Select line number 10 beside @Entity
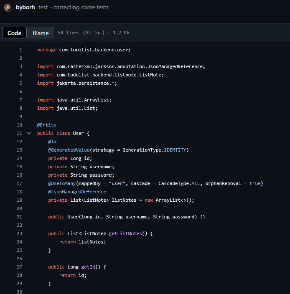 pos(20,125)
